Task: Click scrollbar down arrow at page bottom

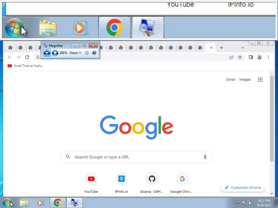Action: [272, 194]
